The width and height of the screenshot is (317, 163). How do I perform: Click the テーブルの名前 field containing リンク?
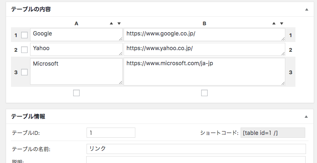click(196, 149)
